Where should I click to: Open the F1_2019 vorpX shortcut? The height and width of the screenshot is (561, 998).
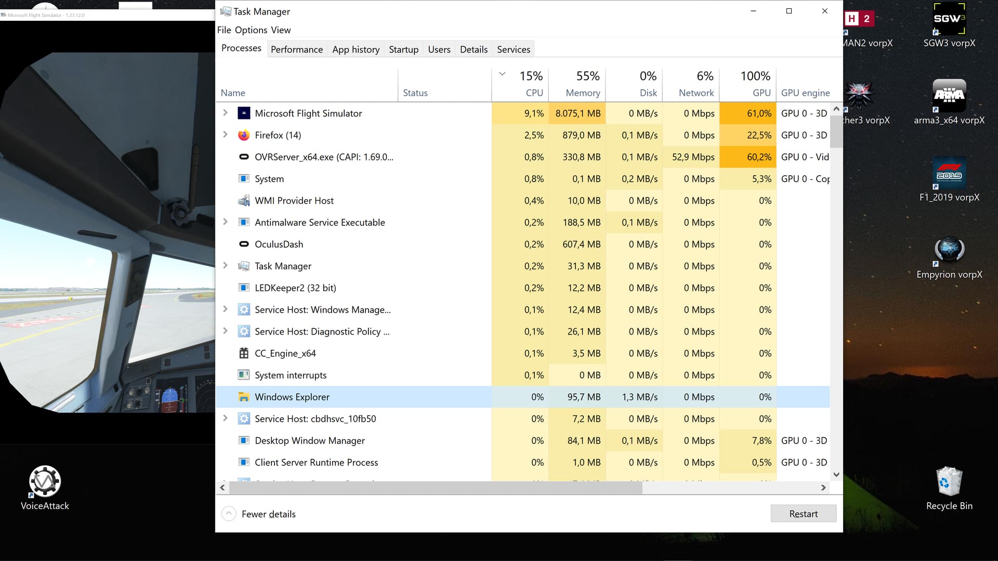coord(949,173)
